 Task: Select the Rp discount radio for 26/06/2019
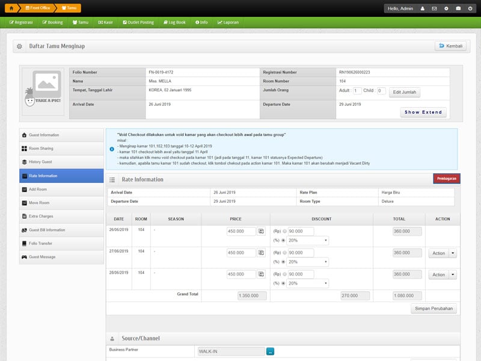pos(285,231)
